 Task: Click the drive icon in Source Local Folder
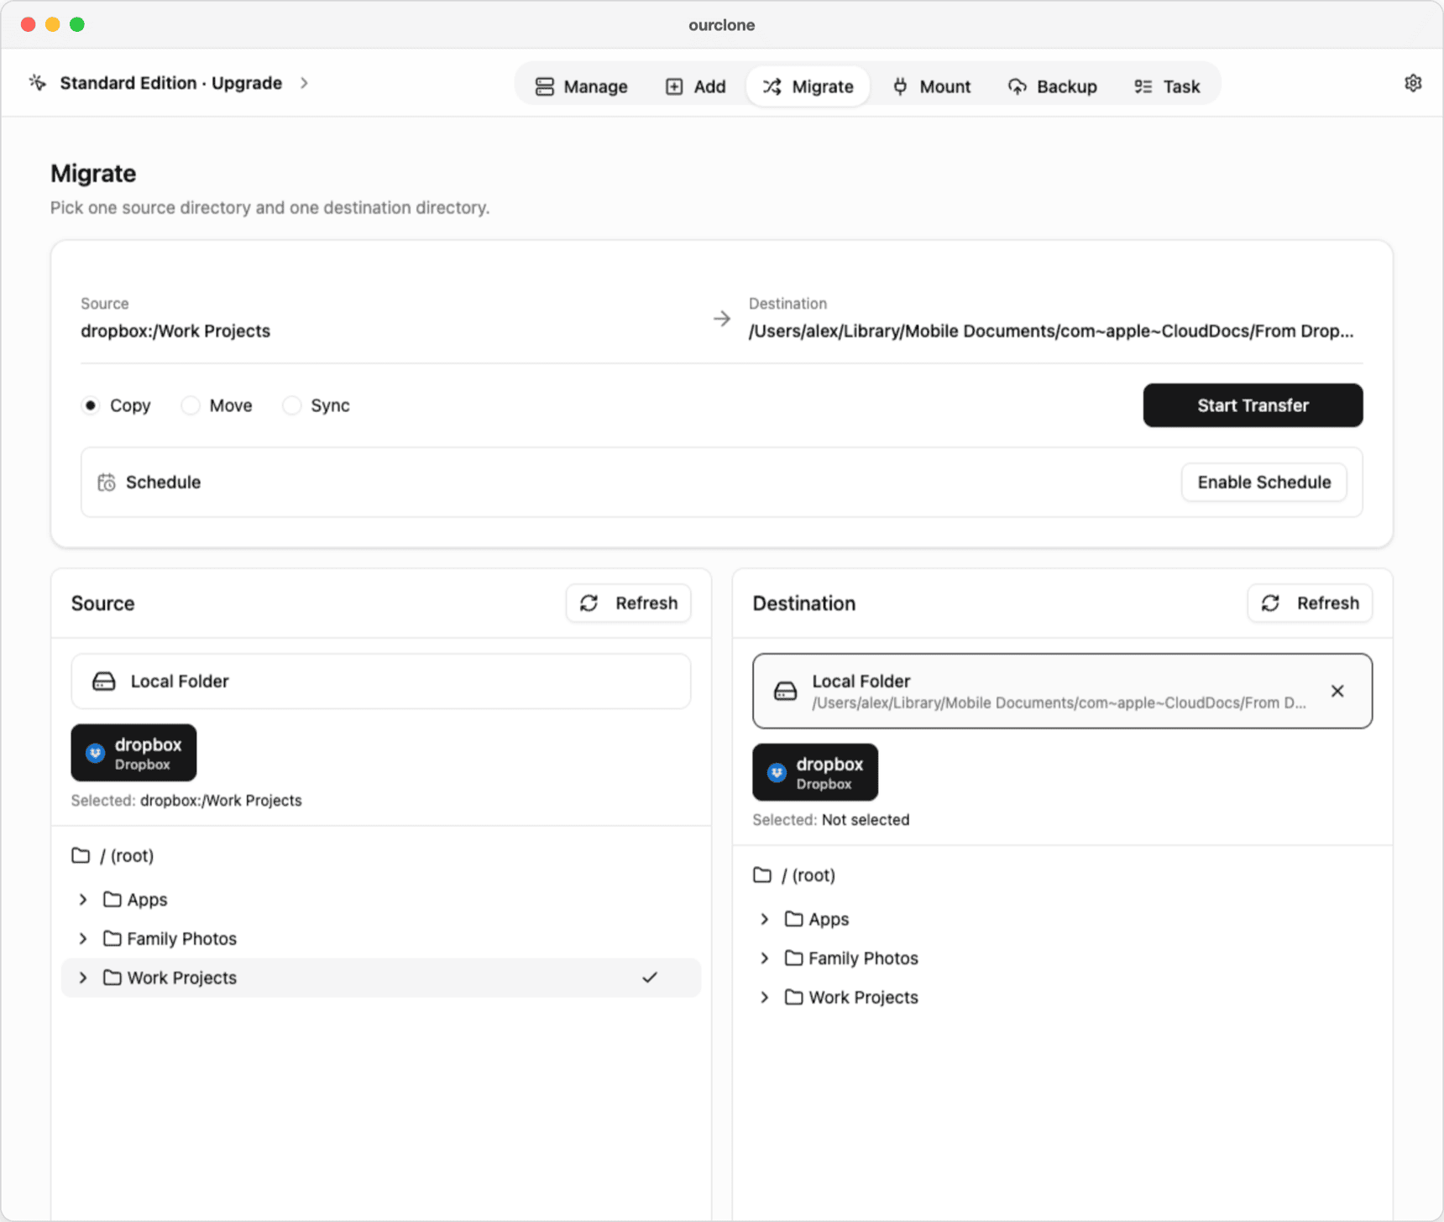[104, 681]
